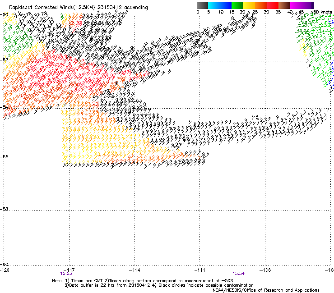The image size is (334, 293).
Task: Click the '-58' latitude axis label
Action: tap(4, 209)
